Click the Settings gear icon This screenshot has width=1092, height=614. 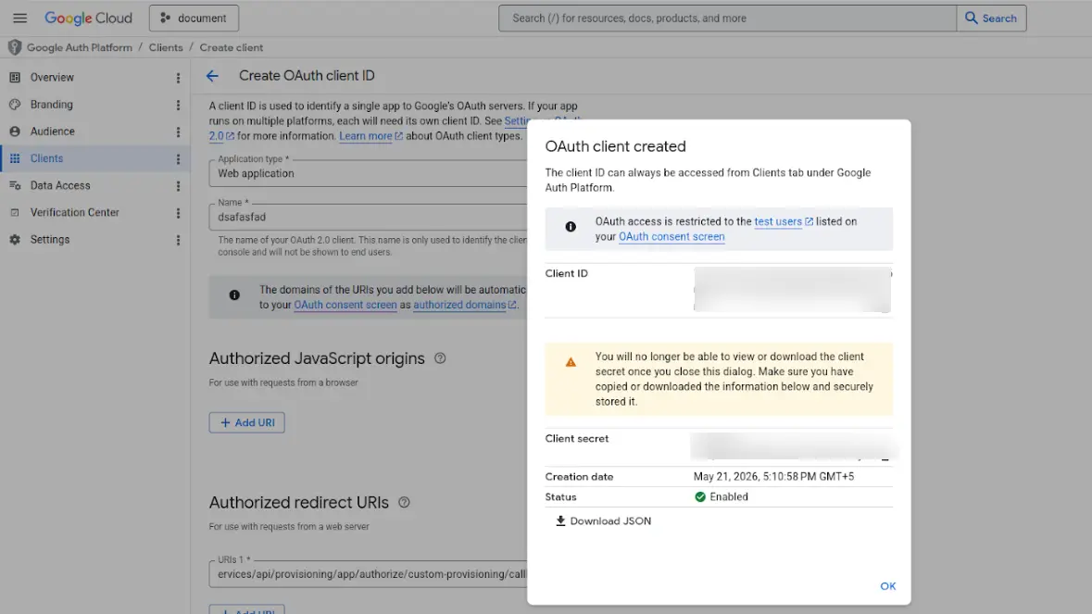15,240
